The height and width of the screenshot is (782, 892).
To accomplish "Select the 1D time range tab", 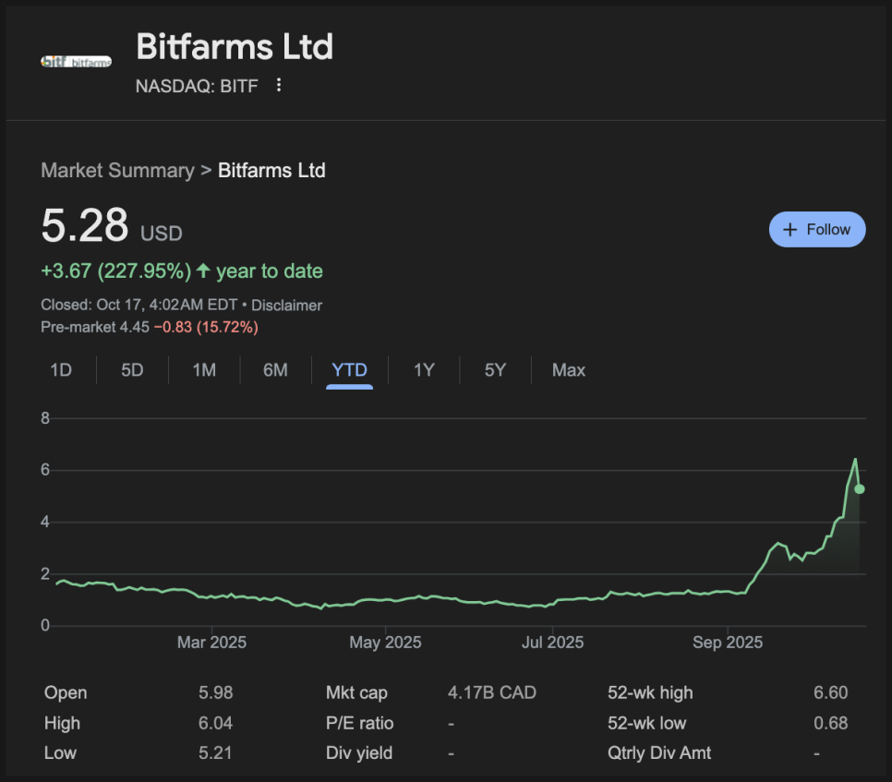I will point(61,370).
